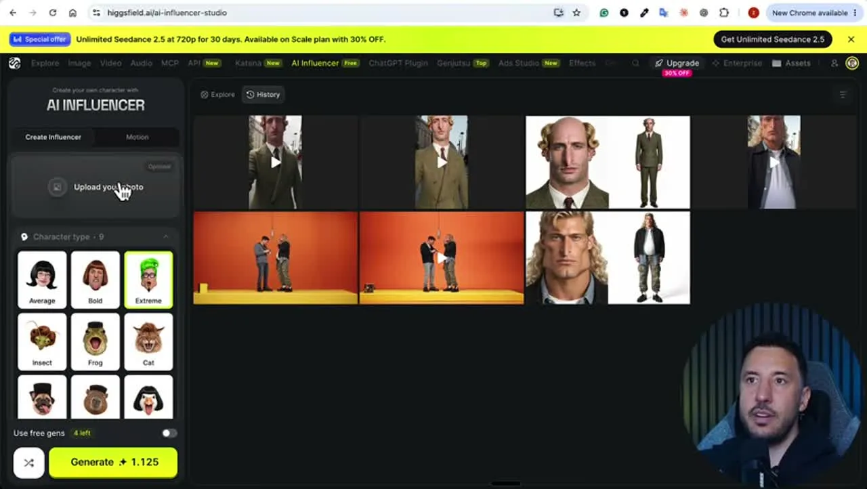867x489 pixels.
Task: Open the list view icon above gallery
Action: coord(843,95)
